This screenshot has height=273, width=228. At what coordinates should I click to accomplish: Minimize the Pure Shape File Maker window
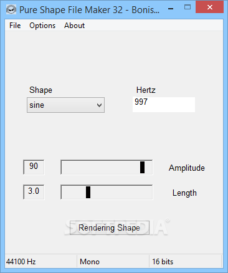(x=171, y=9)
